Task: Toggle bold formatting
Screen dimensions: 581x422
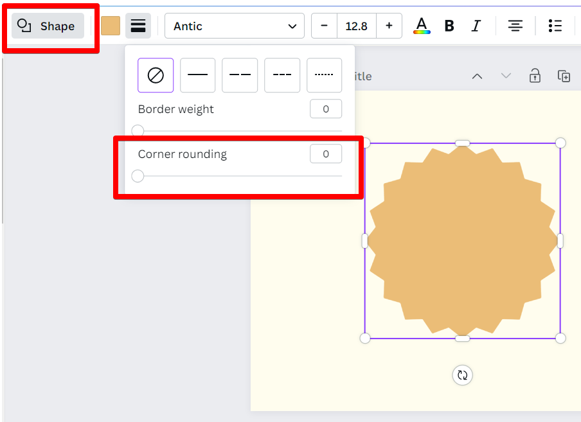Action: point(449,26)
